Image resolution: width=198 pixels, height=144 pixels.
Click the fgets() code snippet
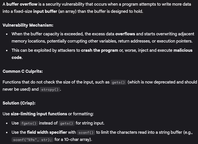29,123
